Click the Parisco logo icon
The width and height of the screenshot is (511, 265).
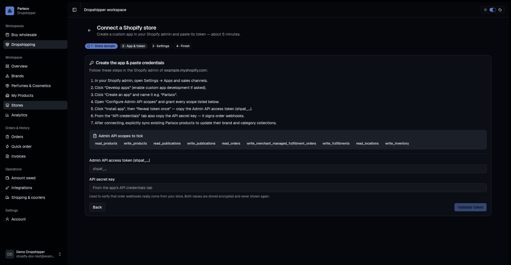[10, 11]
